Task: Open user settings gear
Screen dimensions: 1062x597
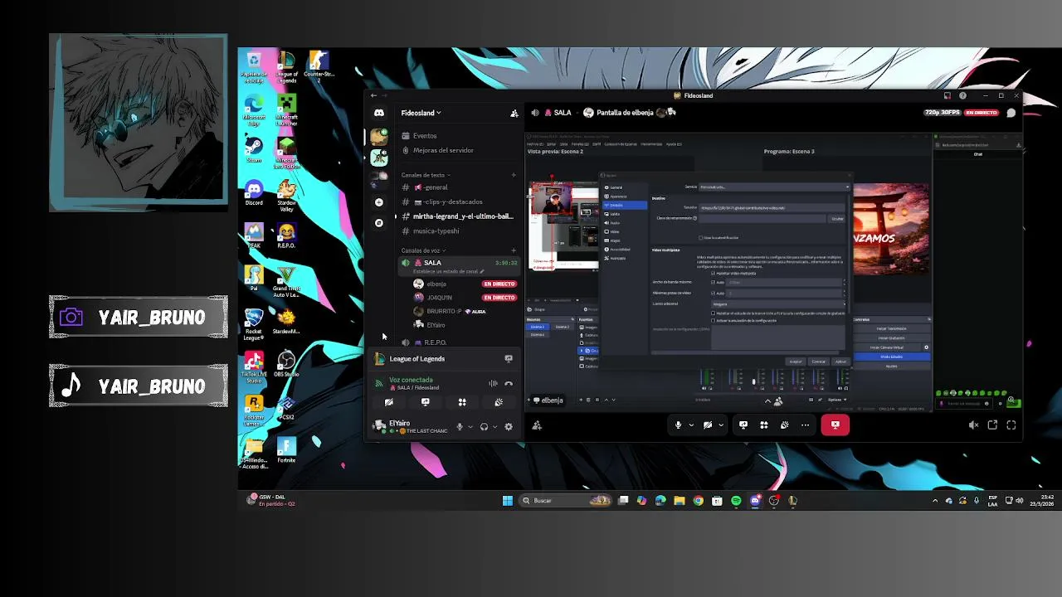Action: coord(509,427)
